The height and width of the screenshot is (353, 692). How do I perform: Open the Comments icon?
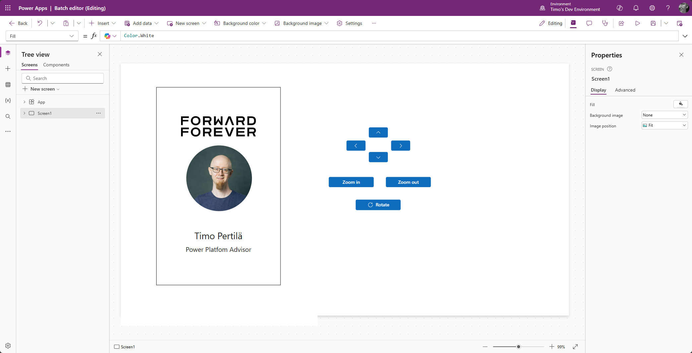[x=589, y=23]
